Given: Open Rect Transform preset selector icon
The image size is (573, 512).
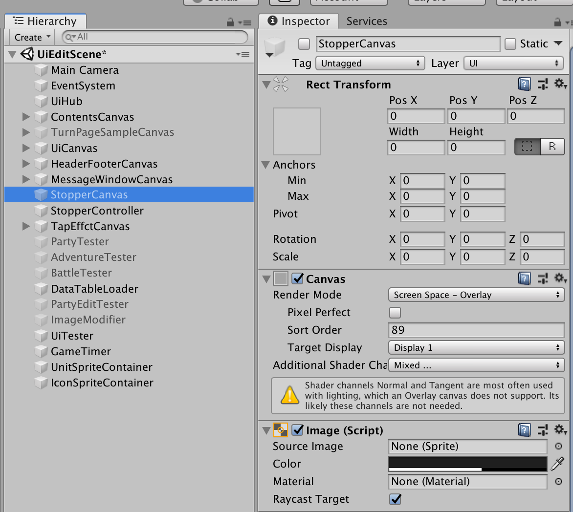Looking at the screenshot, I should pyautogui.click(x=543, y=85).
